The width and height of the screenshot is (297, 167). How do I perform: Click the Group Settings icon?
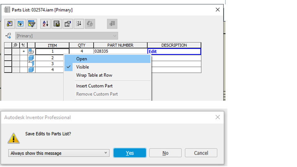(x=20, y=24)
